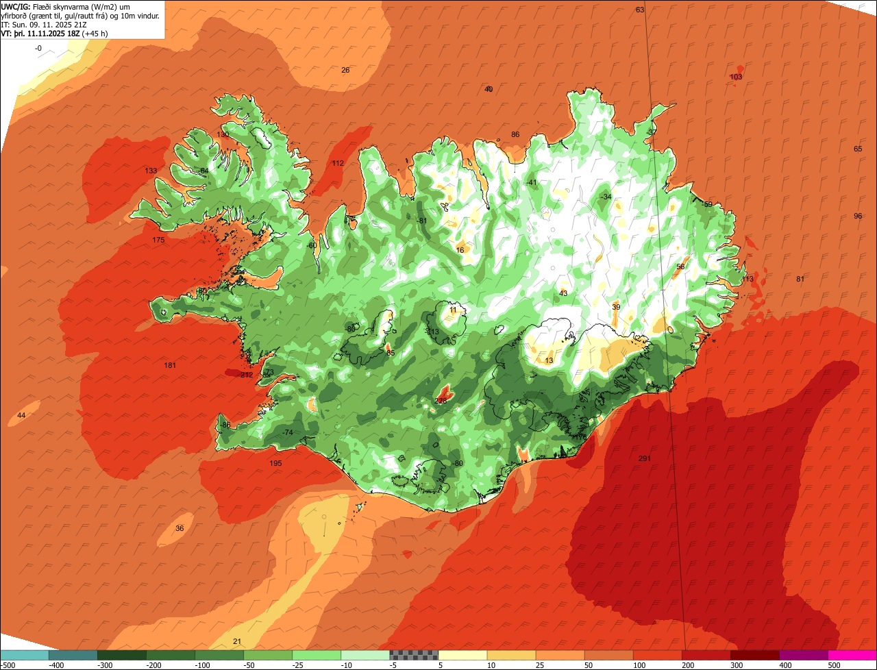877x670 pixels.
Task: Click the '-34' value in northeast Iceland
Action: coord(606,197)
